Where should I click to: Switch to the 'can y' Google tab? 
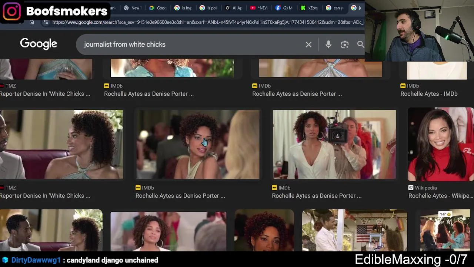pyautogui.click(x=334, y=8)
